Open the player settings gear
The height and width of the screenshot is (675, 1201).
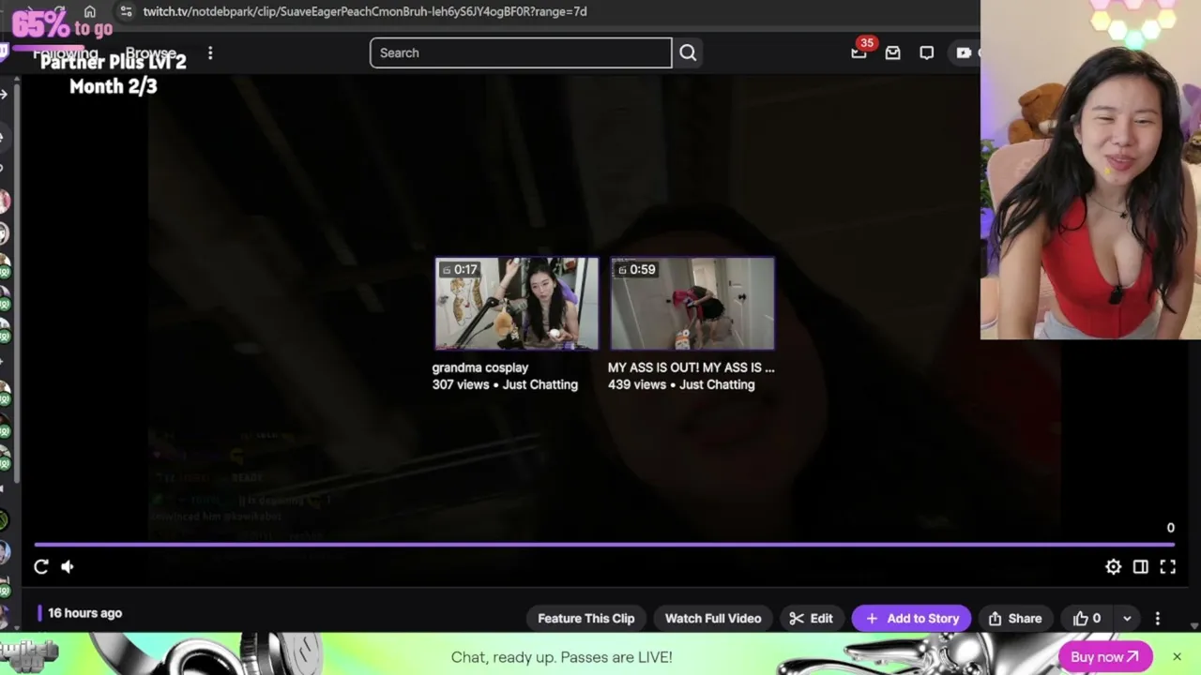coord(1113,566)
